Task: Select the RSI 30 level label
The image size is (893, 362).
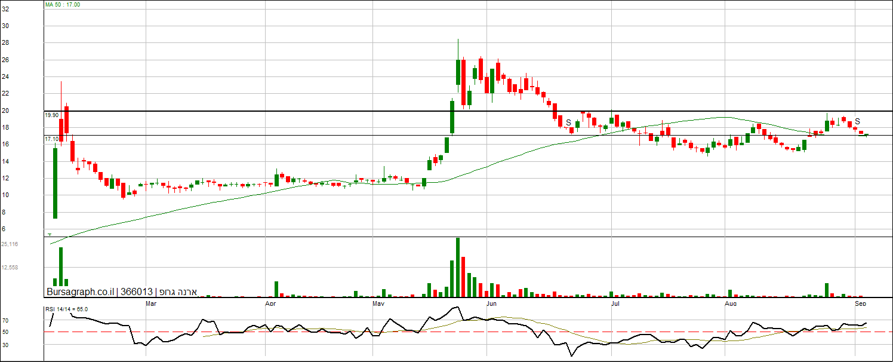Action: pyautogui.click(x=5, y=344)
